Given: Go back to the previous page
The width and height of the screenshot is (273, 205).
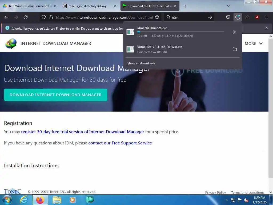Looking at the screenshot, I should pos(6,17).
